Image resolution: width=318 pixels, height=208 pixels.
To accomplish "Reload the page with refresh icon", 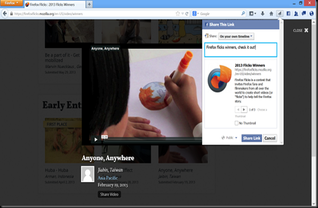I will point(187,13).
